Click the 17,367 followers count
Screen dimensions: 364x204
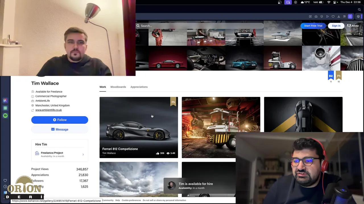pos(84,181)
